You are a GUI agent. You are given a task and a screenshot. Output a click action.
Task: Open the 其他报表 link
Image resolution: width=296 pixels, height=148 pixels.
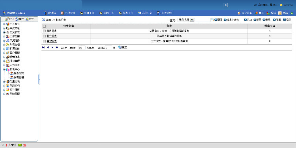[52, 41]
